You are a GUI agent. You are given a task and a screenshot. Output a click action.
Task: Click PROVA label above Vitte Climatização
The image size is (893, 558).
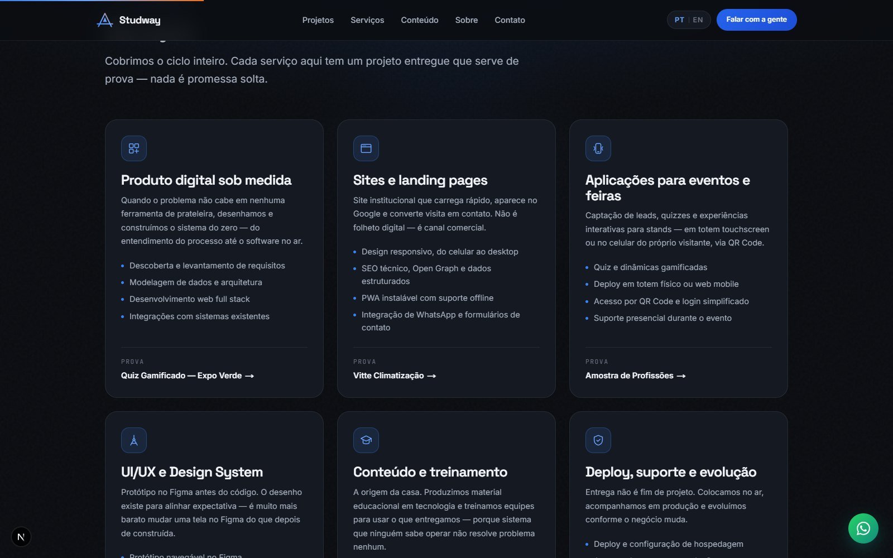(364, 362)
